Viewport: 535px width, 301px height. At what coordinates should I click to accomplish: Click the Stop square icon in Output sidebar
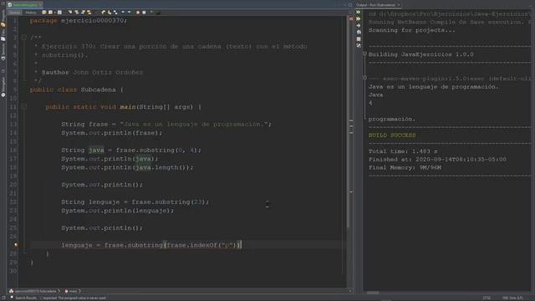359,39
